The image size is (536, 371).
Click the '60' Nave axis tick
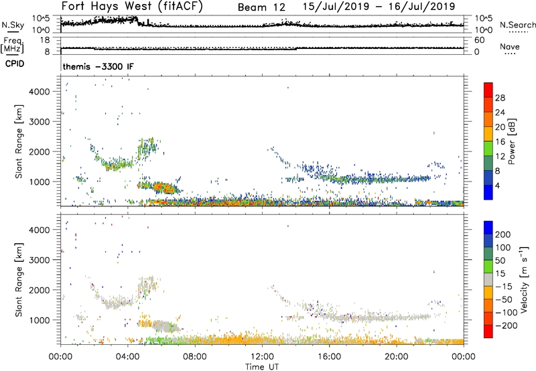[480, 40]
